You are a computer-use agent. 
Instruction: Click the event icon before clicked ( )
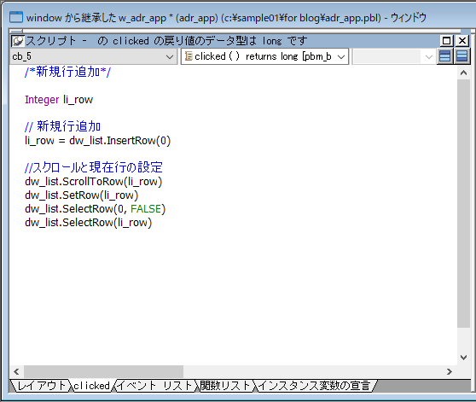(189, 56)
